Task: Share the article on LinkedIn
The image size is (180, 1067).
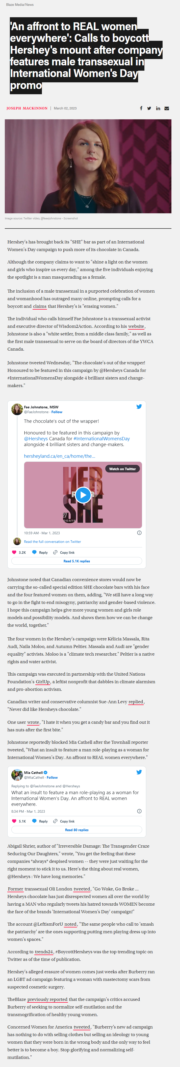Action: [158, 108]
